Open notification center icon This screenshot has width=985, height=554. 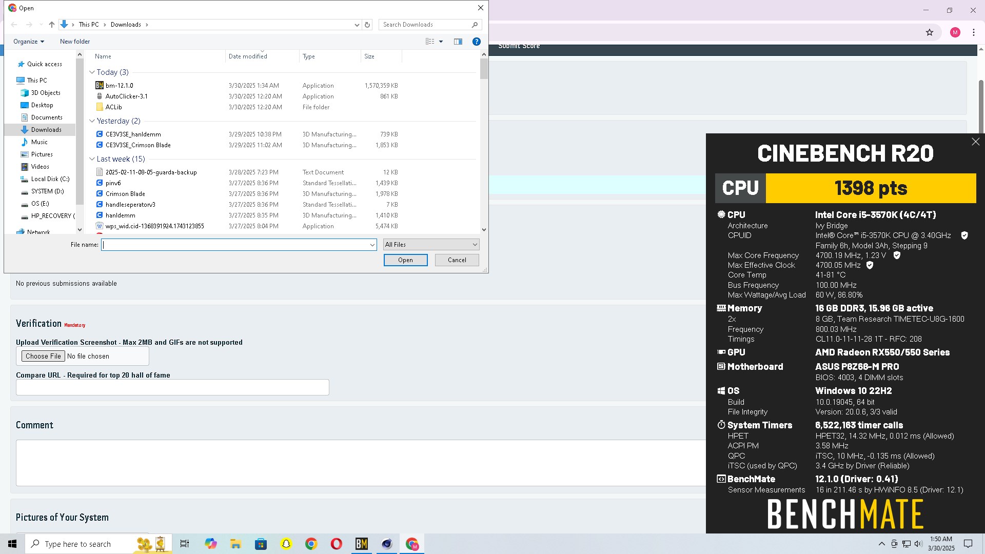[x=968, y=544]
